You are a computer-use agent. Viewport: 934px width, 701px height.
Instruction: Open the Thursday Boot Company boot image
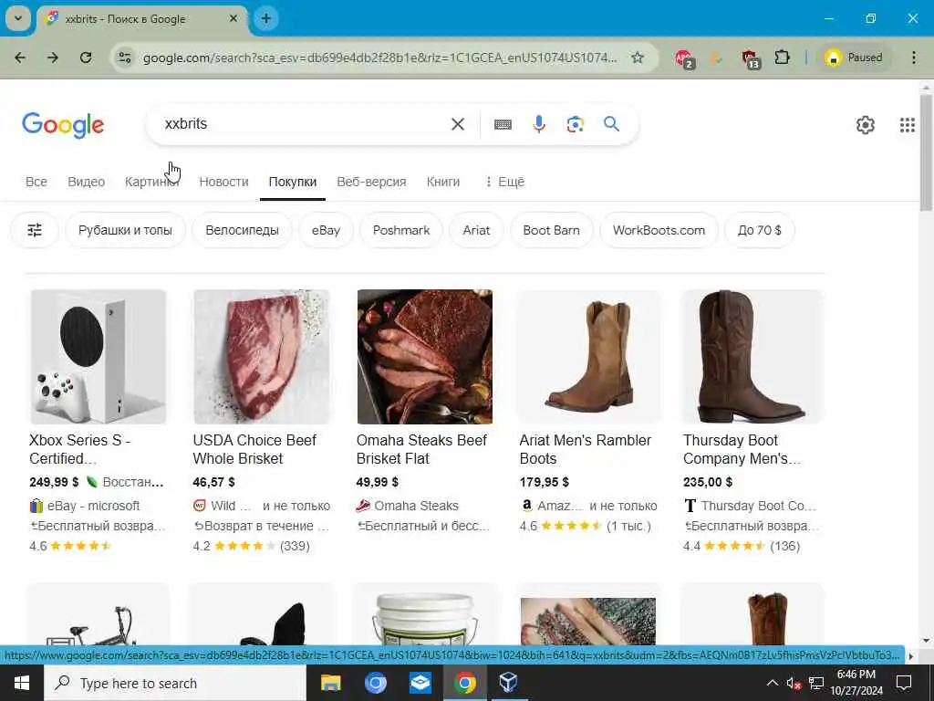(752, 357)
